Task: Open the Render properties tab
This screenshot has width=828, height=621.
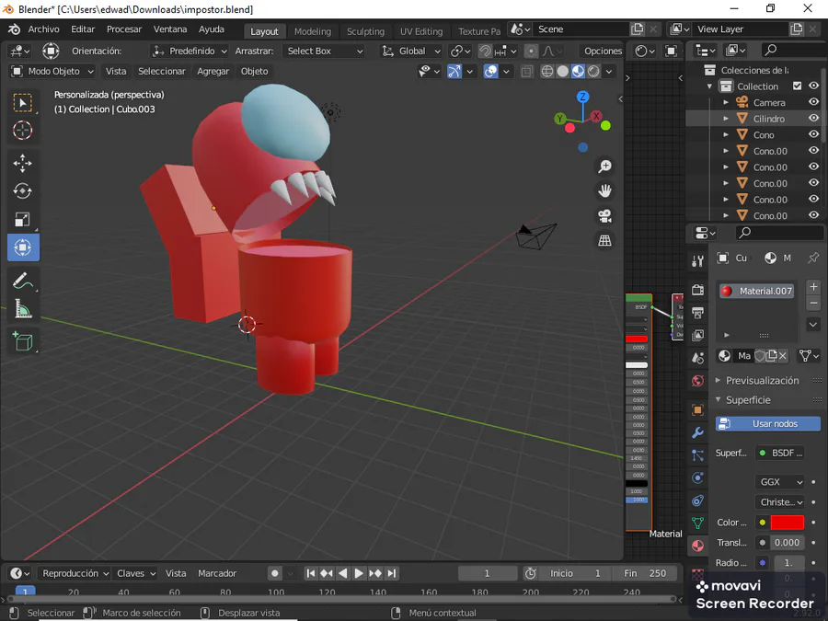Action: click(697, 290)
